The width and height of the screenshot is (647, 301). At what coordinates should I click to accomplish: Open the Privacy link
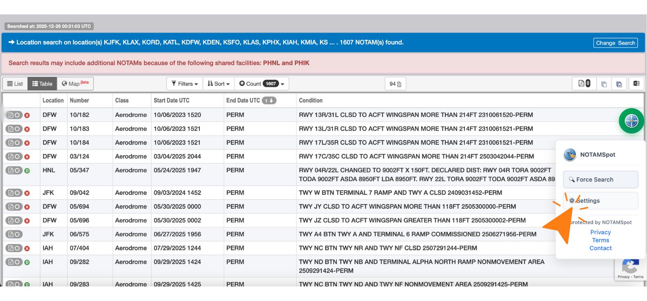tap(601, 232)
